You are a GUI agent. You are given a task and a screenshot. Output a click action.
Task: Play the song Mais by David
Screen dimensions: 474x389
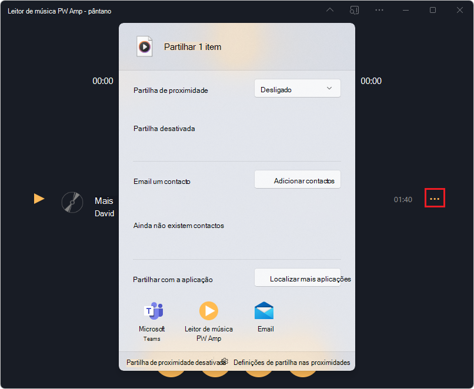tap(39, 199)
